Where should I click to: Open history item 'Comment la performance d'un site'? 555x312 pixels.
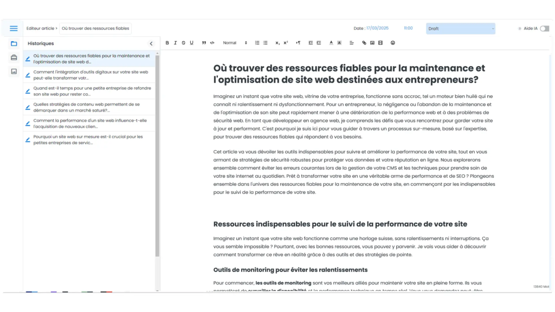[89, 123]
